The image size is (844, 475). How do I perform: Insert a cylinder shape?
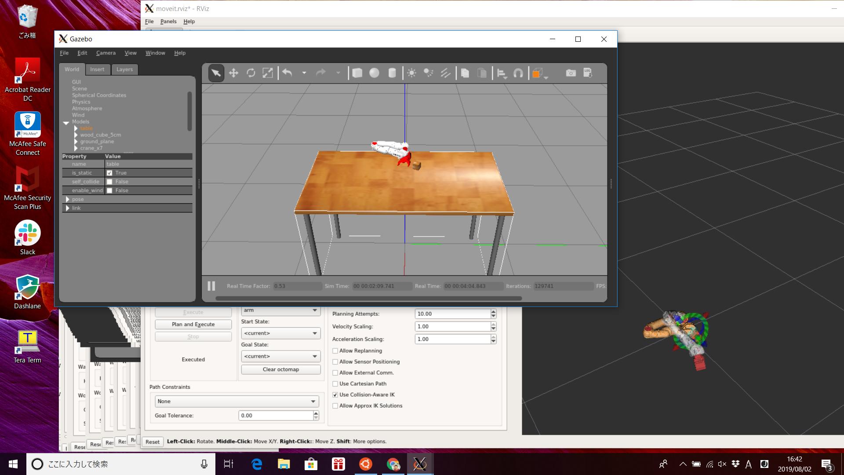coord(392,73)
